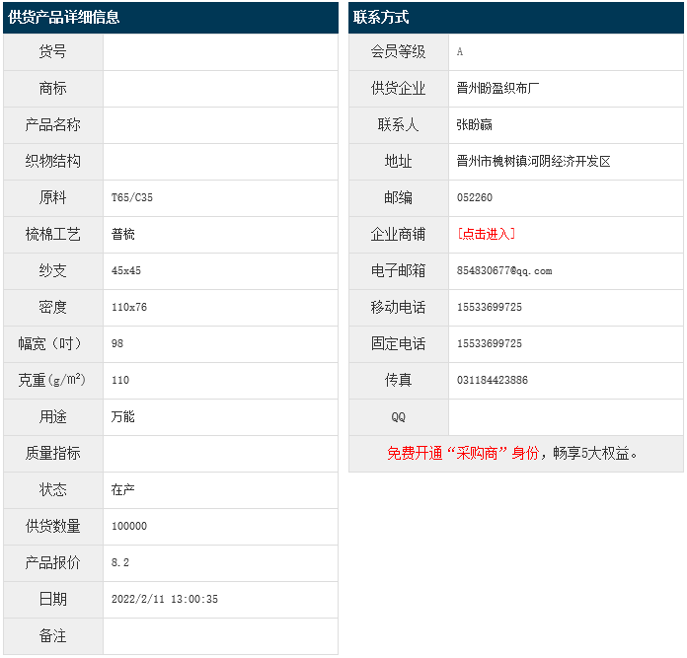Click the 点击进入 shop link

pyautogui.click(x=487, y=234)
